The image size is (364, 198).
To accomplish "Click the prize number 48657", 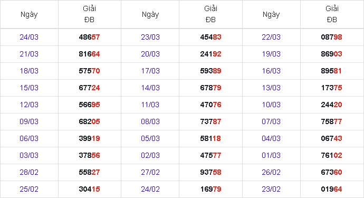I will 89,37.
